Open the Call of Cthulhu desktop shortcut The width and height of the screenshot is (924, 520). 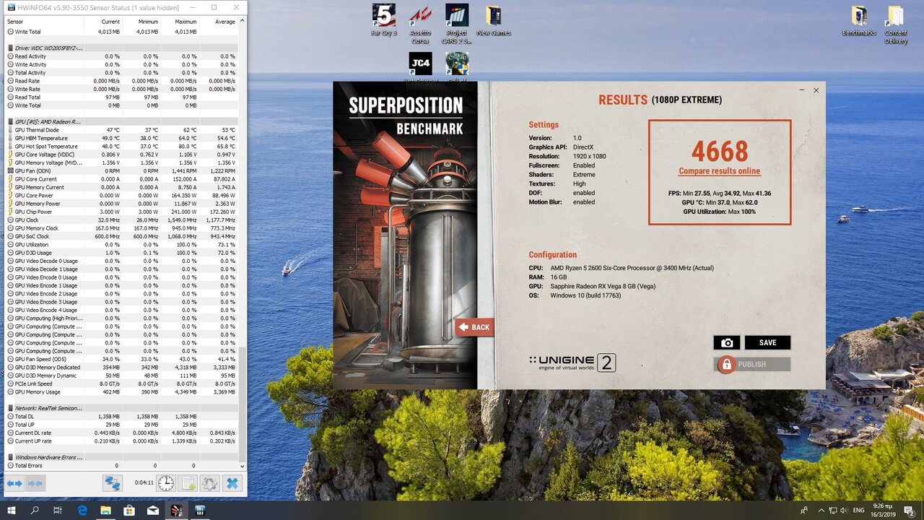[457, 69]
